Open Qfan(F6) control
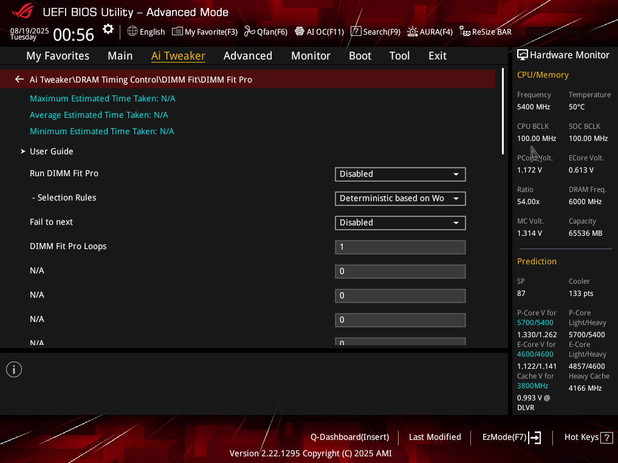 [266, 32]
